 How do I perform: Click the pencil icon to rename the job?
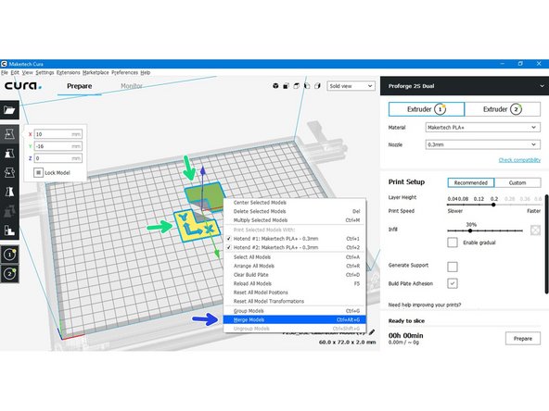(372, 332)
